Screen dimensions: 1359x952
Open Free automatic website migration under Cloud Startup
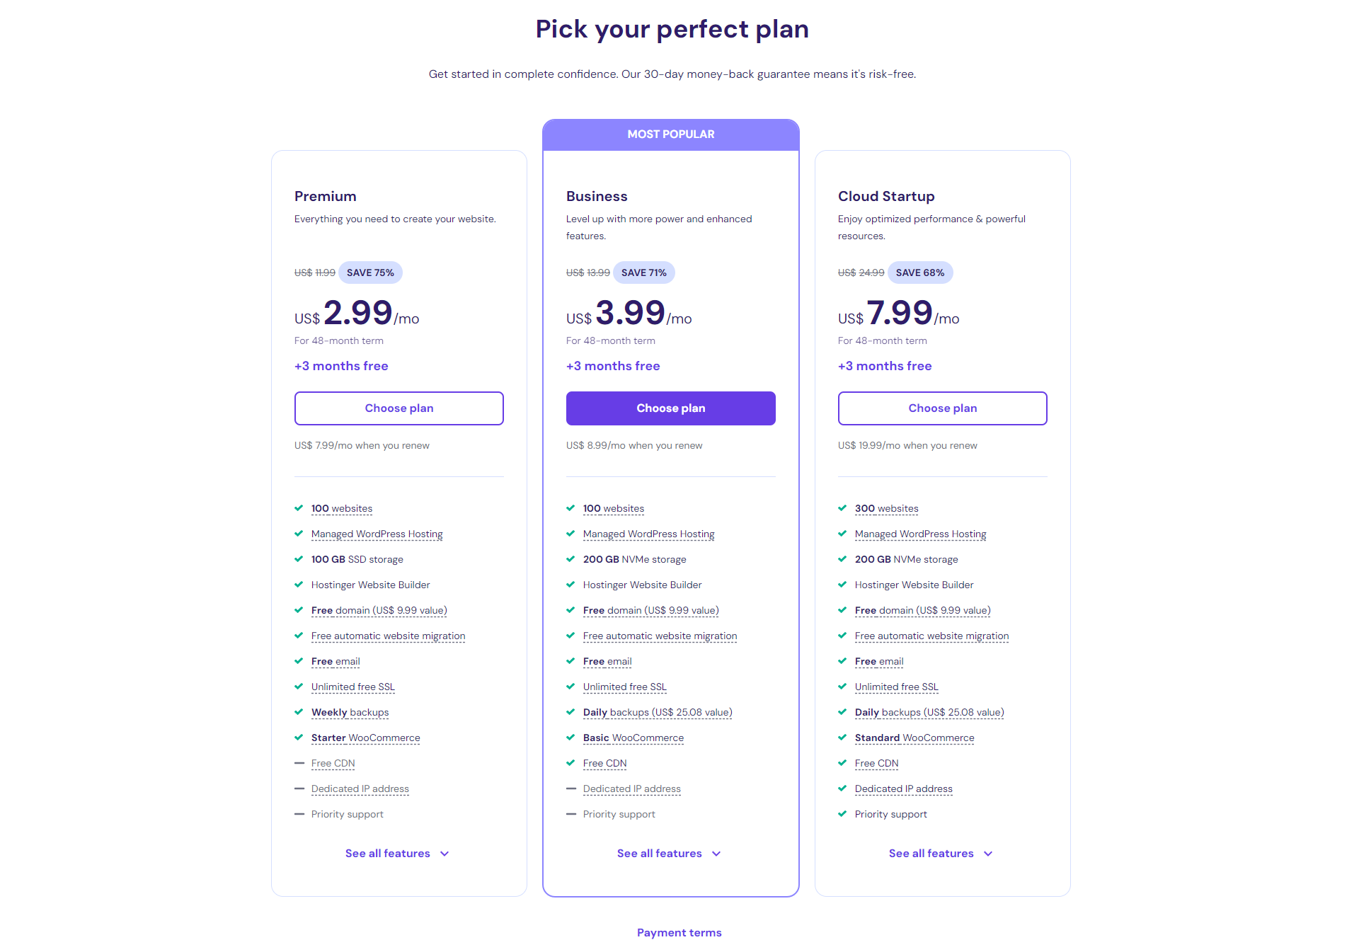pyautogui.click(x=931, y=636)
